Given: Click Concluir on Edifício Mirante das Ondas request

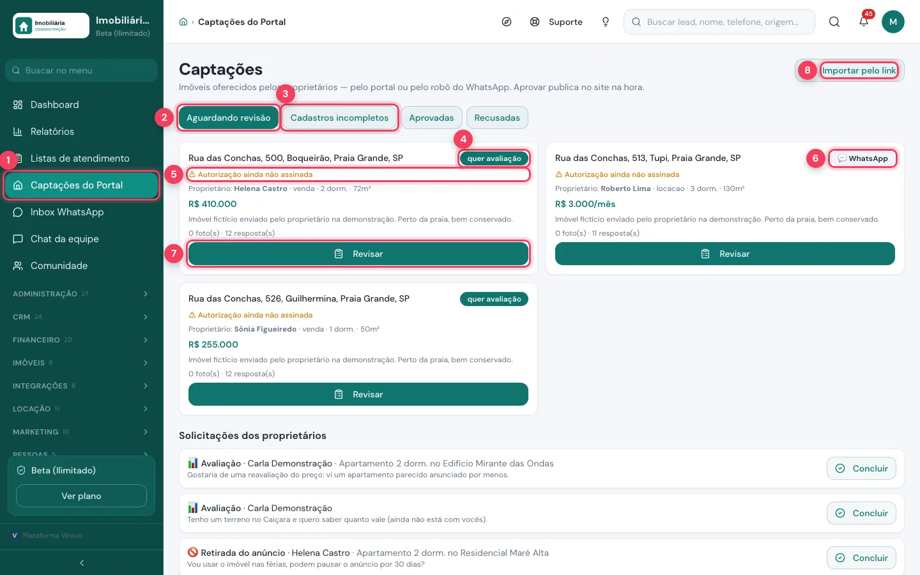Looking at the screenshot, I should tap(861, 468).
